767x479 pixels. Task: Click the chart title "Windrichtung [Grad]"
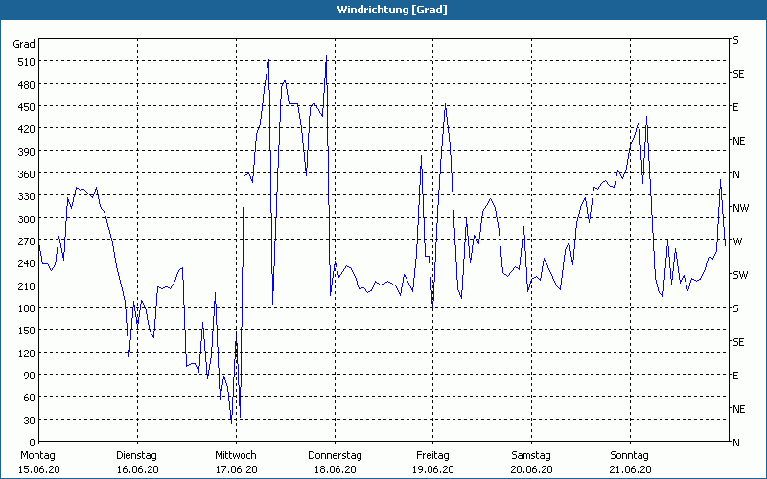tap(392, 10)
